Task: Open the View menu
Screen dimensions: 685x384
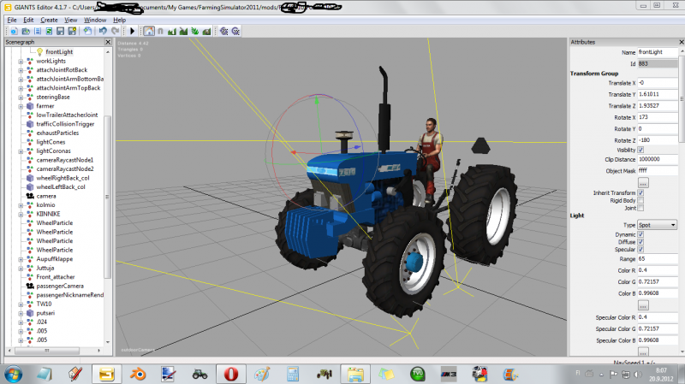Action: [71, 20]
